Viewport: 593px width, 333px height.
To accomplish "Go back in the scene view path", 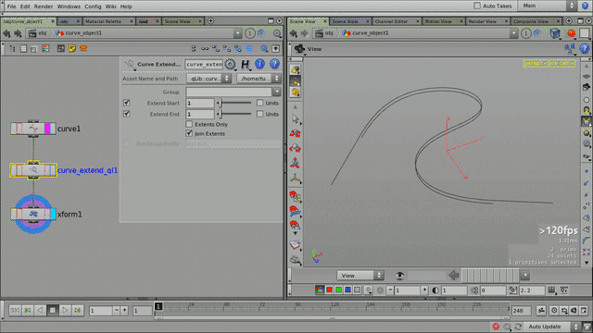I will pyautogui.click(x=294, y=33).
